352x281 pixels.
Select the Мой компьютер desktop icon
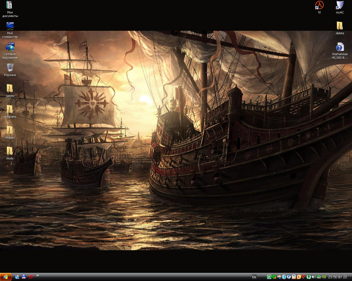coord(10,30)
